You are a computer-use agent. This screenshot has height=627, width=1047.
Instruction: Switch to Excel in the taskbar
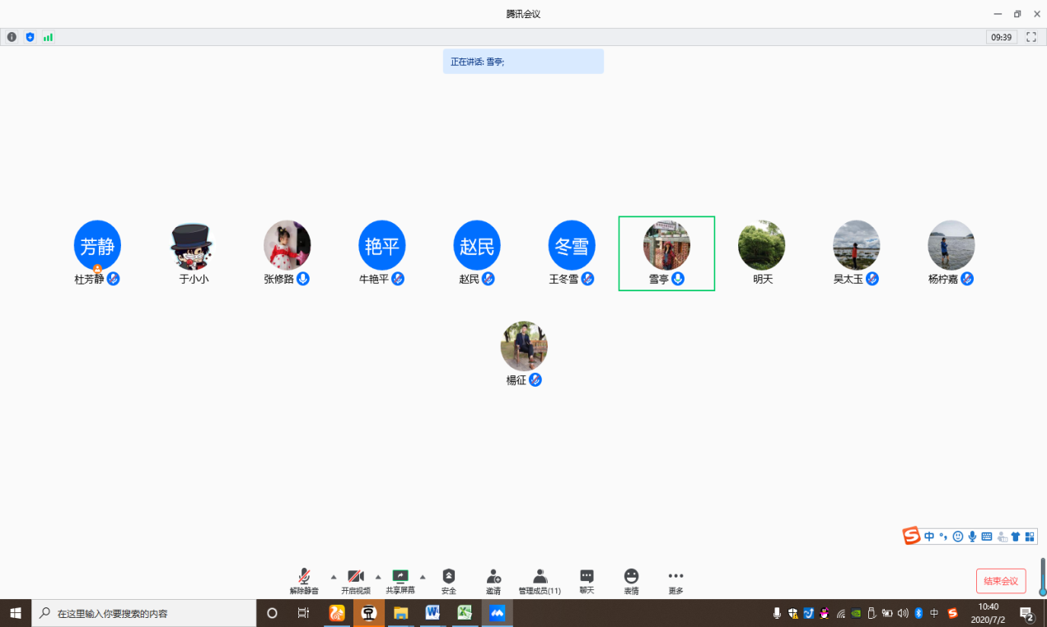coord(465,613)
